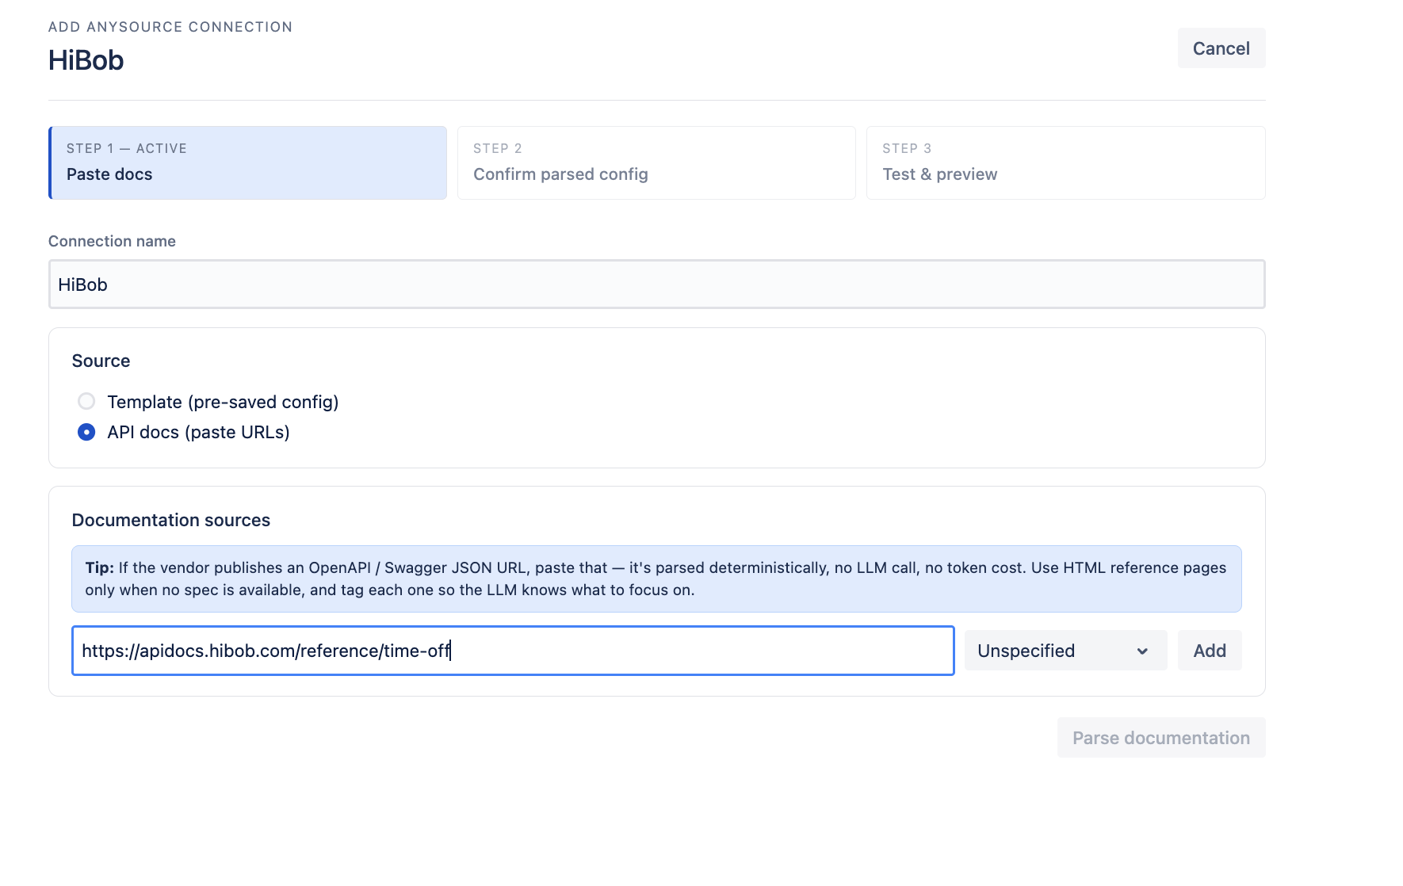Click the Add button
Image resolution: width=1403 pixels, height=886 pixels.
(1210, 651)
